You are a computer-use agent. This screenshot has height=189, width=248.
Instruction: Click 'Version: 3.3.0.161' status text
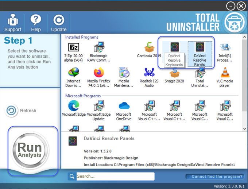coord(229,186)
